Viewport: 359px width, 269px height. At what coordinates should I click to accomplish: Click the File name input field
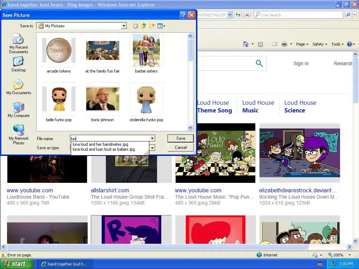[110, 138]
